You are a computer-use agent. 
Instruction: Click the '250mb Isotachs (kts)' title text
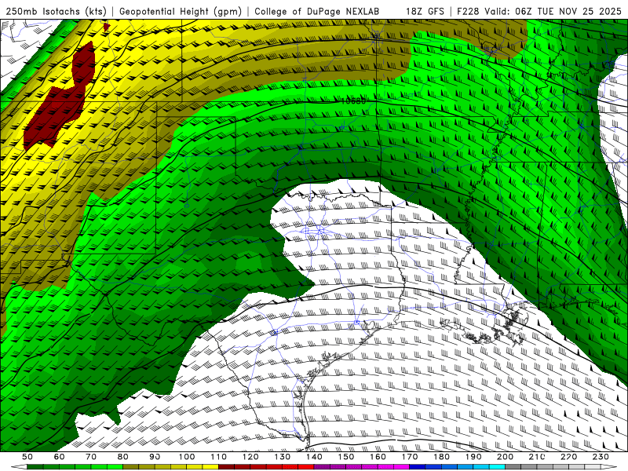pos(56,12)
